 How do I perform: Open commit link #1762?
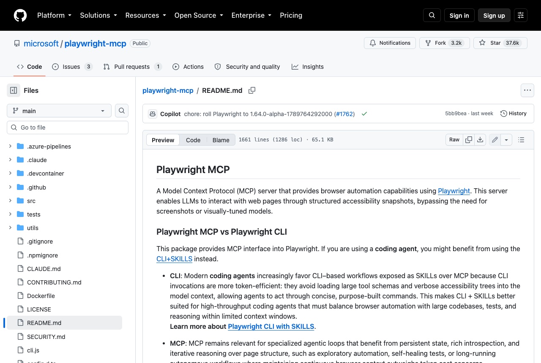click(x=344, y=114)
